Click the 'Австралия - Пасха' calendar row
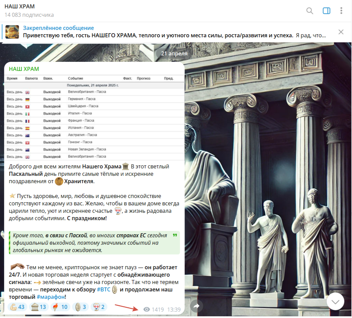The width and height of the screenshot is (352, 318). click(94, 135)
